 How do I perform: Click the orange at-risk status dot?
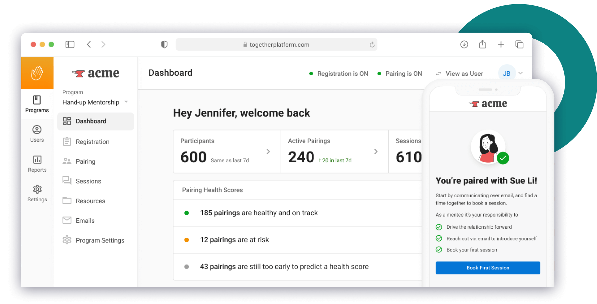click(186, 240)
